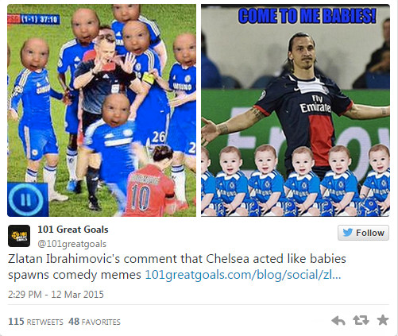Click the scoreboard (1-1) 37:10 overlay
Viewport: 398px width, 336px height.
coord(33,19)
